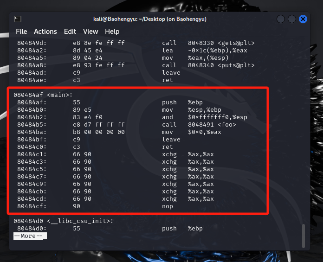
Task: Click bytes 83 e4 f0
Action: click(88, 117)
